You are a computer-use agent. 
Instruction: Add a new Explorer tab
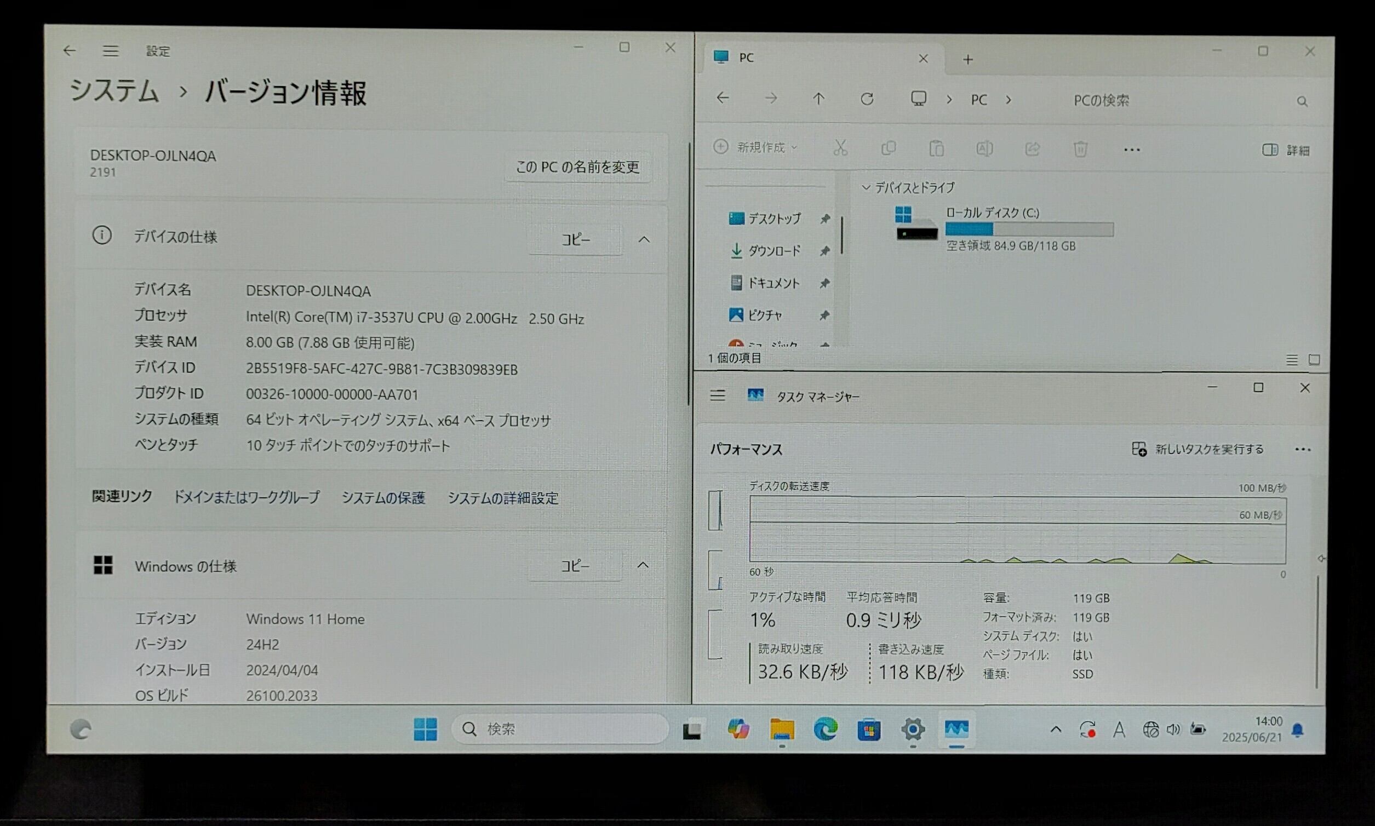coord(968,60)
